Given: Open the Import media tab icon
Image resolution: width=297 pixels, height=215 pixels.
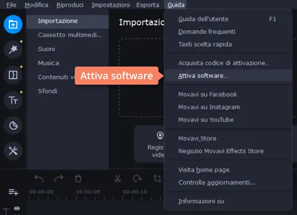Looking at the screenshot, I should click(x=13, y=24).
